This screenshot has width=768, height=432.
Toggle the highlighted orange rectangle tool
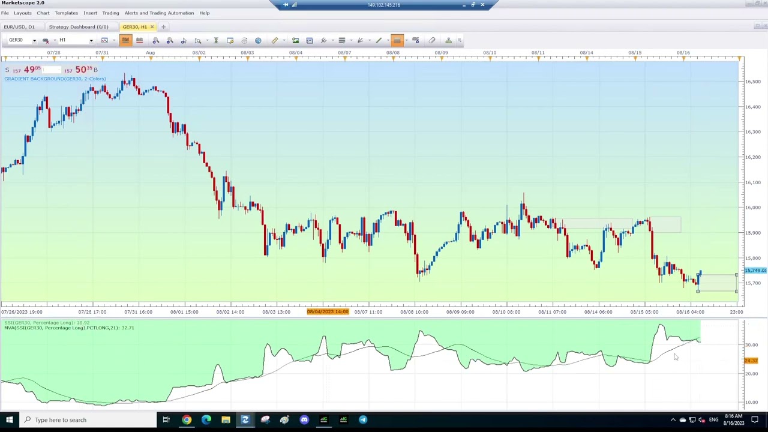(x=397, y=41)
